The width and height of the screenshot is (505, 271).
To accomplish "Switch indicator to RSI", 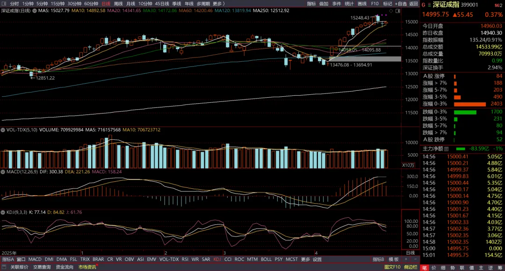I will coord(185,259).
